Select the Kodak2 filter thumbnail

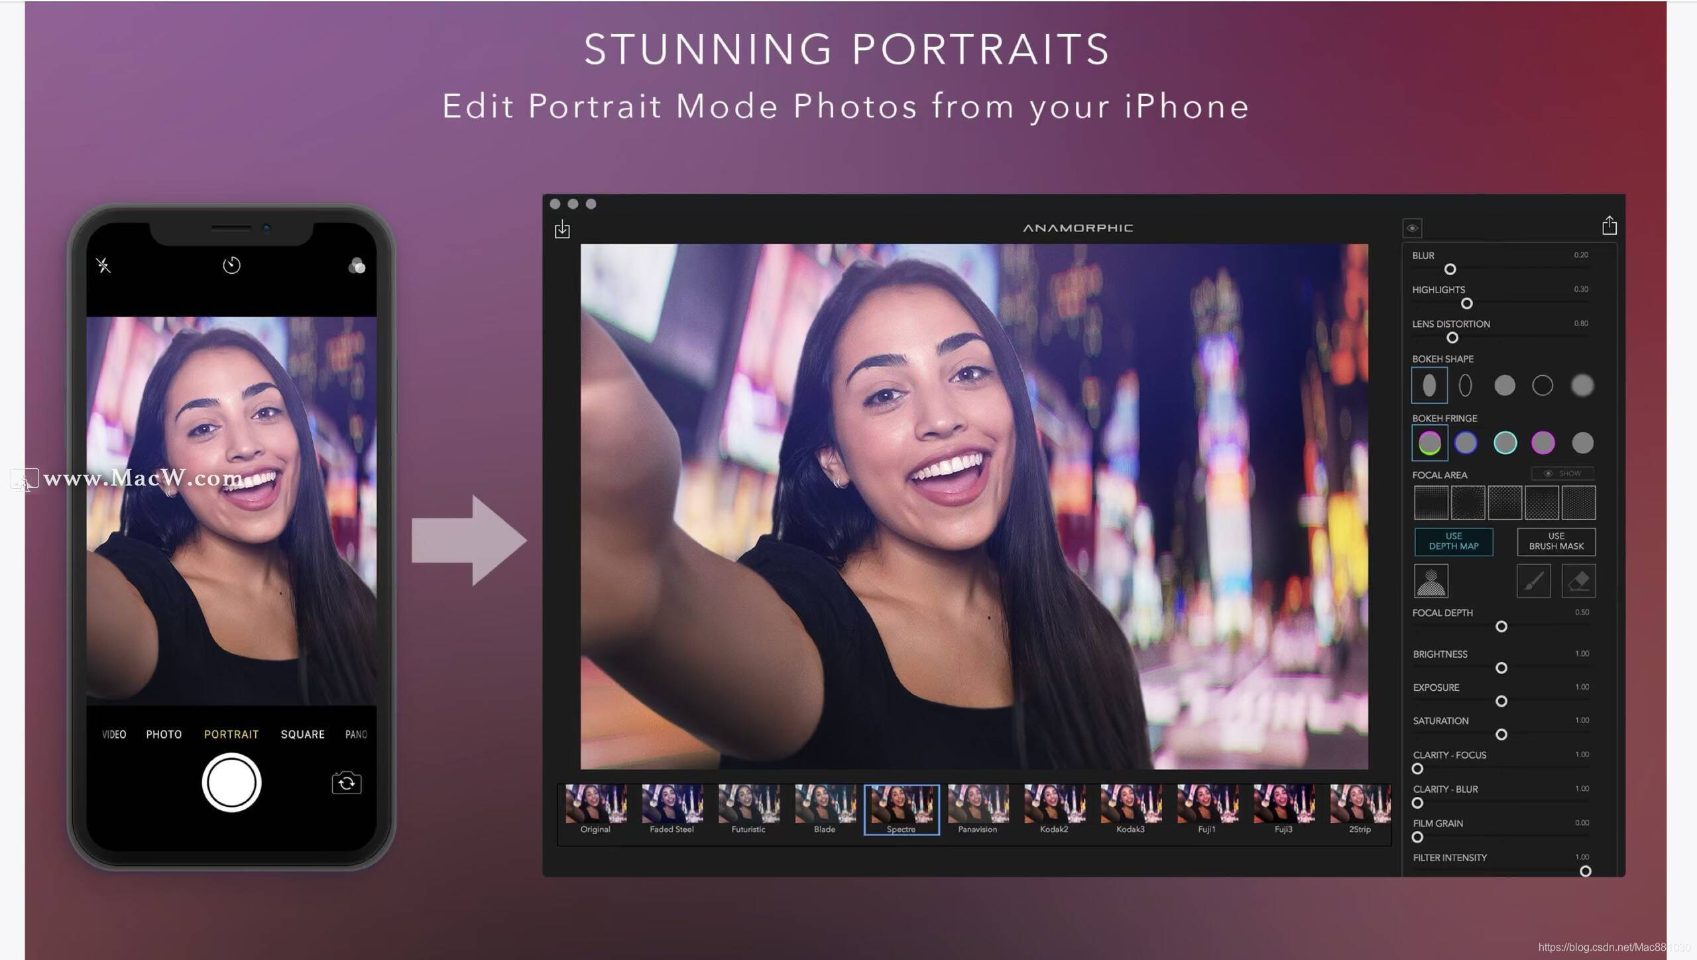(1054, 810)
